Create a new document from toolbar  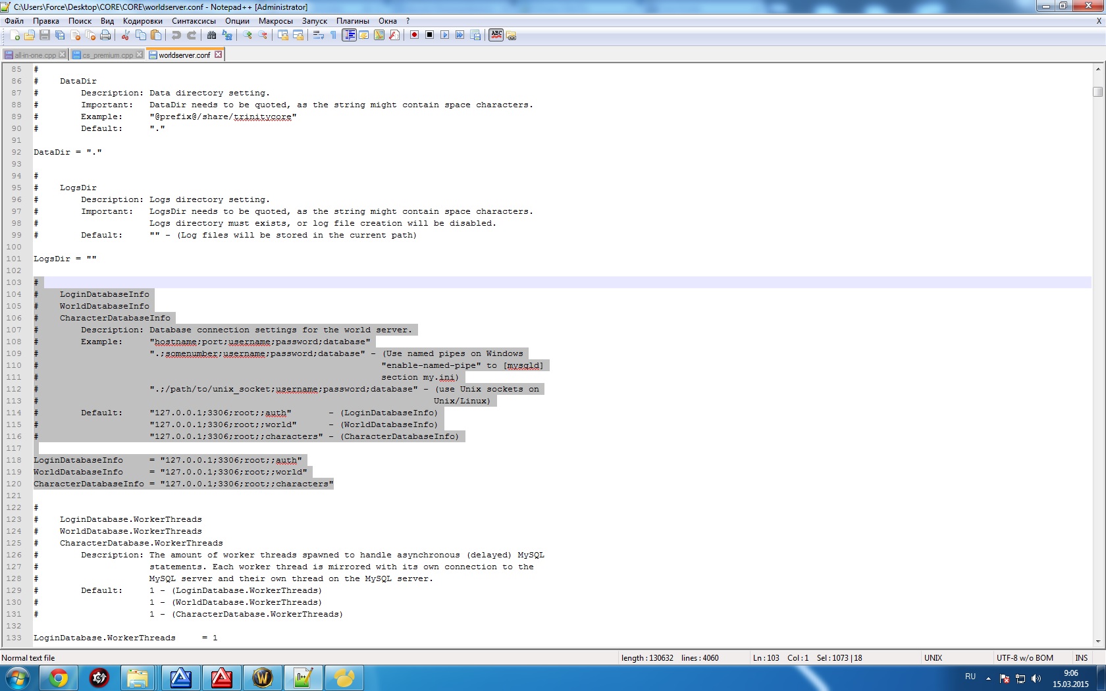click(x=14, y=36)
